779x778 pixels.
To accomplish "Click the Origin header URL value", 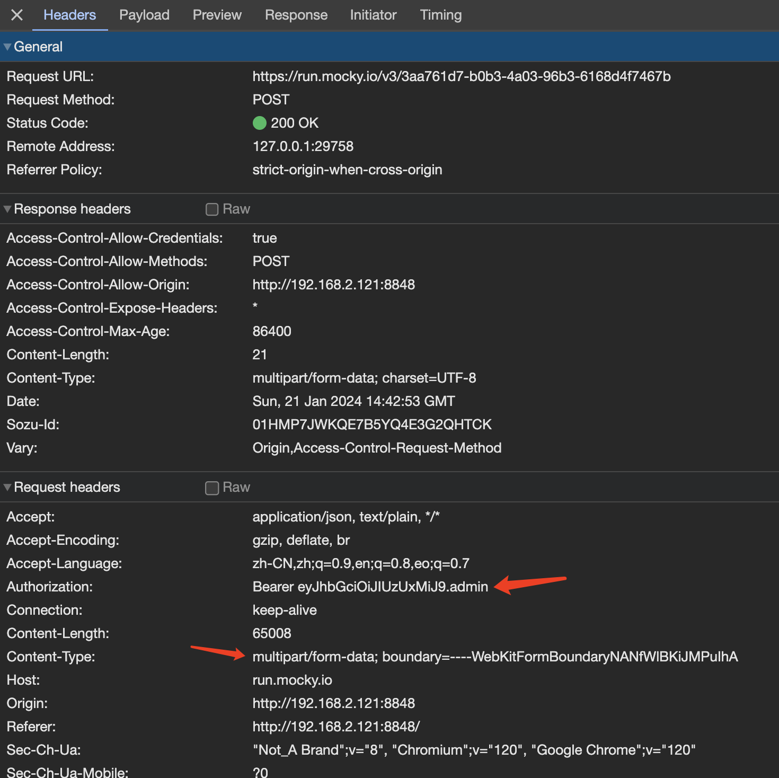I will point(333,703).
